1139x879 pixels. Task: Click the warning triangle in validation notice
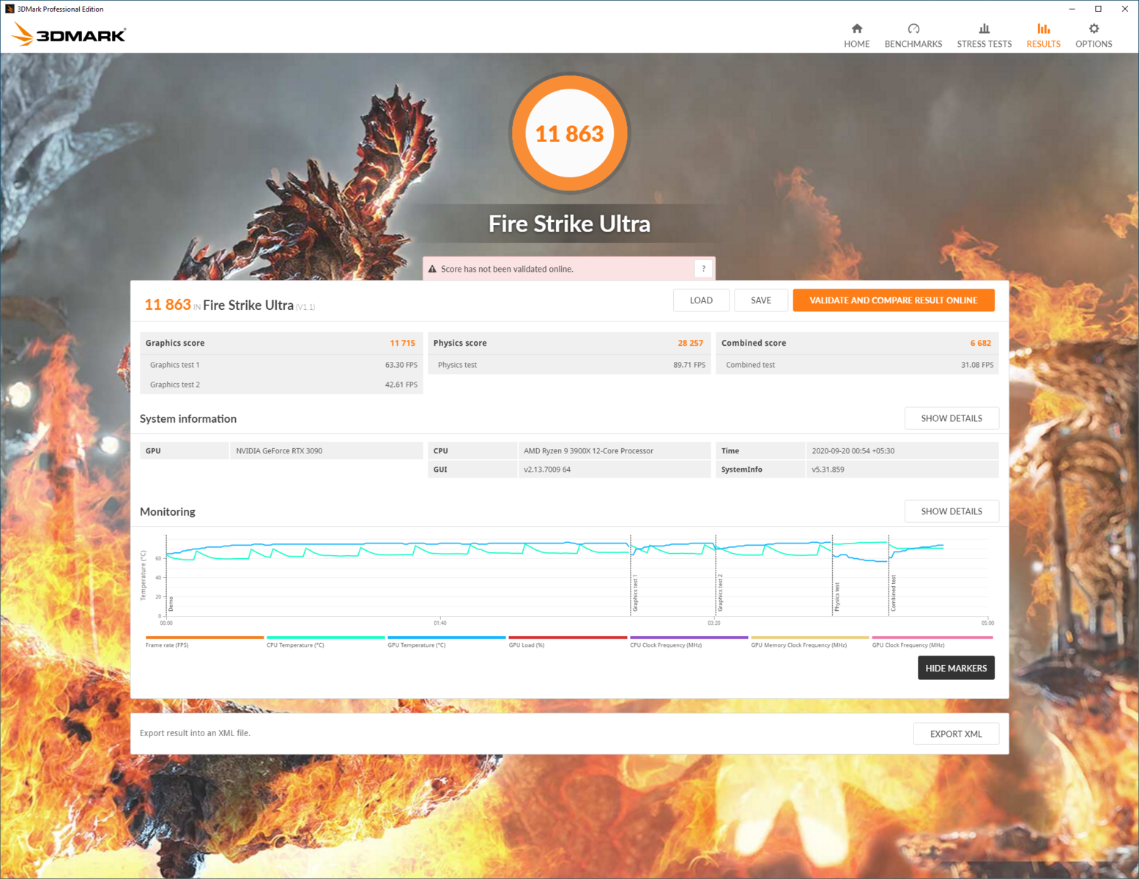click(x=432, y=269)
